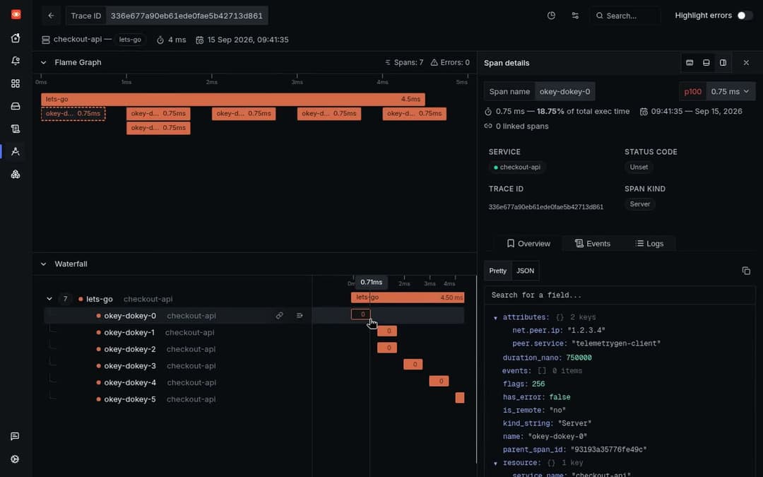Open the home sidebar icon

(16, 38)
